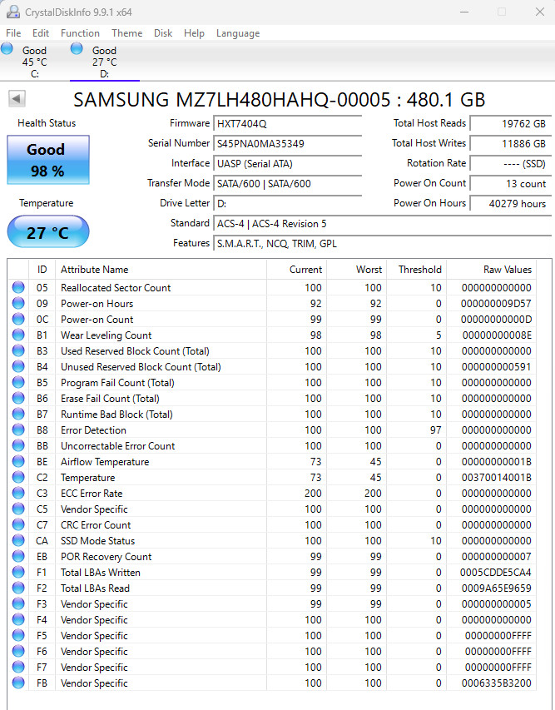
Task: Click the Transfer Mode field
Action: click(x=287, y=183)
